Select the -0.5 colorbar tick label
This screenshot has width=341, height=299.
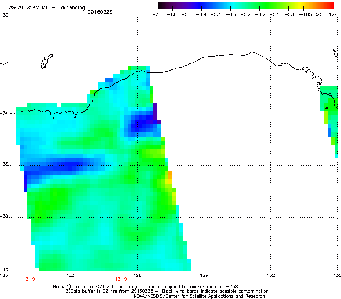tap(186, 15)
